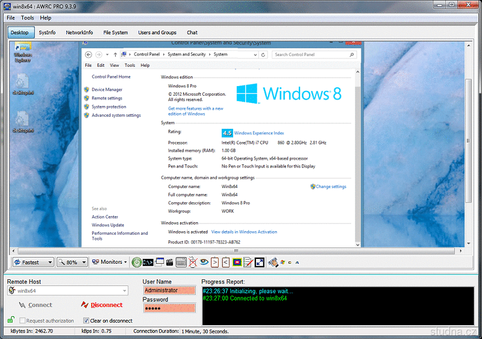Switch to the File System tab
The width and height of the screenshot is (482, 339).
115,33
